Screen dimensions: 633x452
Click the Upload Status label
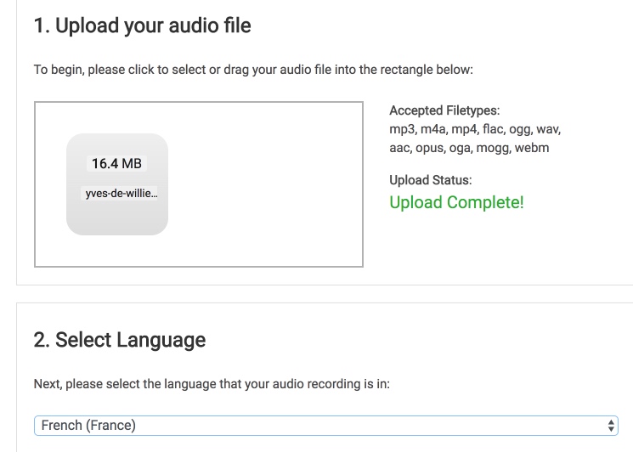click(x=430, y=180)
